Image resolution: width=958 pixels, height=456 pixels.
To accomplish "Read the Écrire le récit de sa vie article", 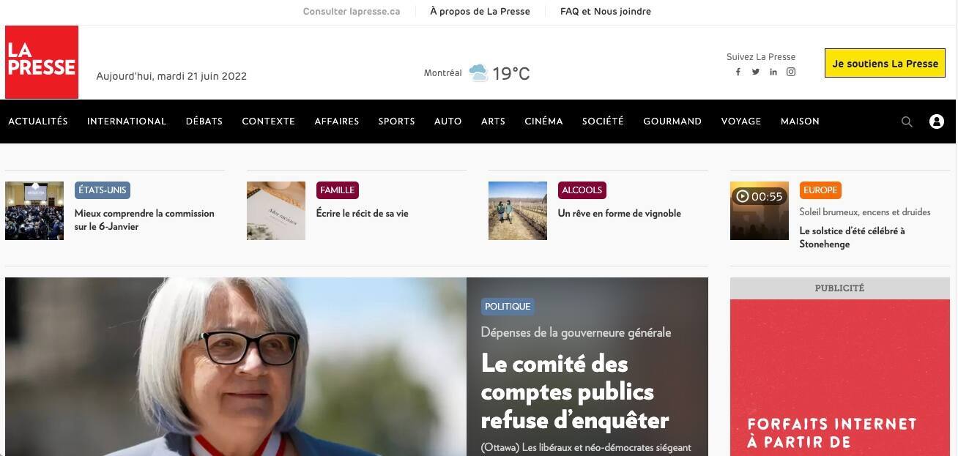I will 362,214.
